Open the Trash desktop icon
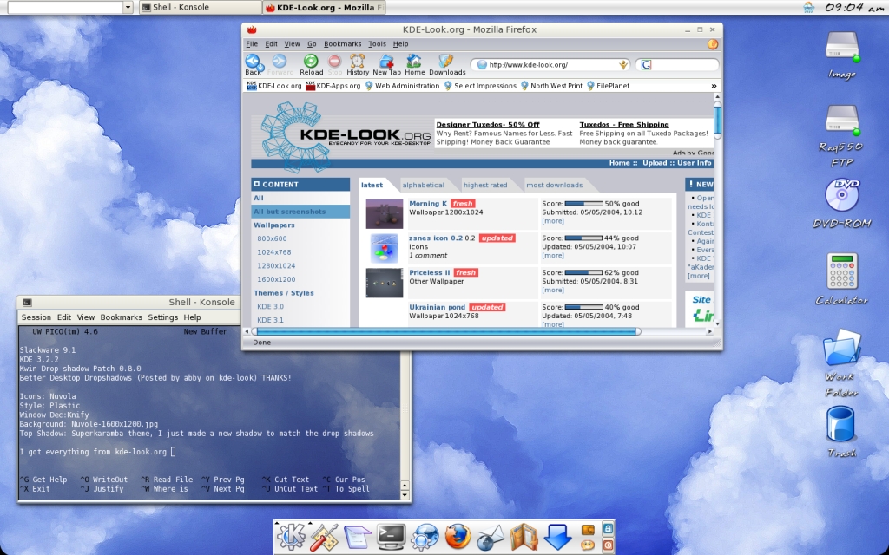The image size is (889, 555). [841, 431]
